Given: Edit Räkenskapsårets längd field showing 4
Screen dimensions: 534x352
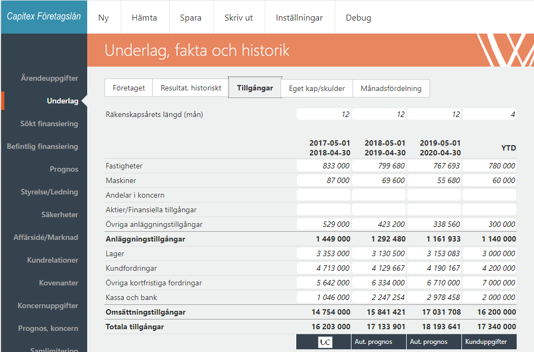Looking at the screenshot, I should (x=489, y=114).
